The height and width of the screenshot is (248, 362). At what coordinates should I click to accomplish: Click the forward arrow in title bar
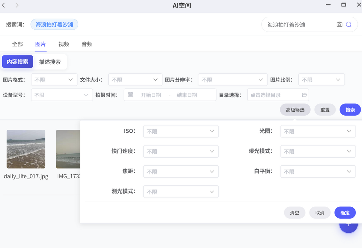click(x=17, y=5)
